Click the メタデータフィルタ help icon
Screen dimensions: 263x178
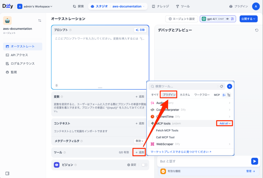click(81, 141)
